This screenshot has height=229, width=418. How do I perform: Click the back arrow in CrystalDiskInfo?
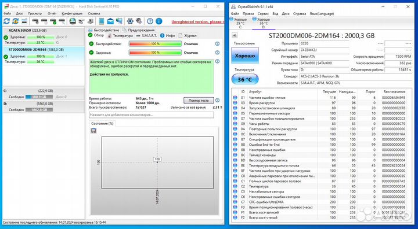(235, 35)
